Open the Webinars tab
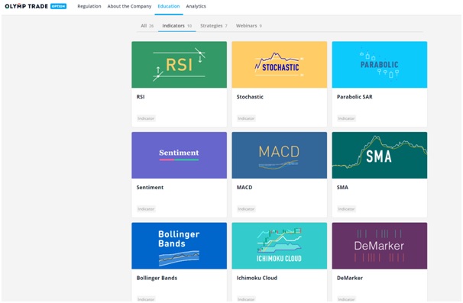This screenshot has width=463, height=303. [x=248, y=26]
